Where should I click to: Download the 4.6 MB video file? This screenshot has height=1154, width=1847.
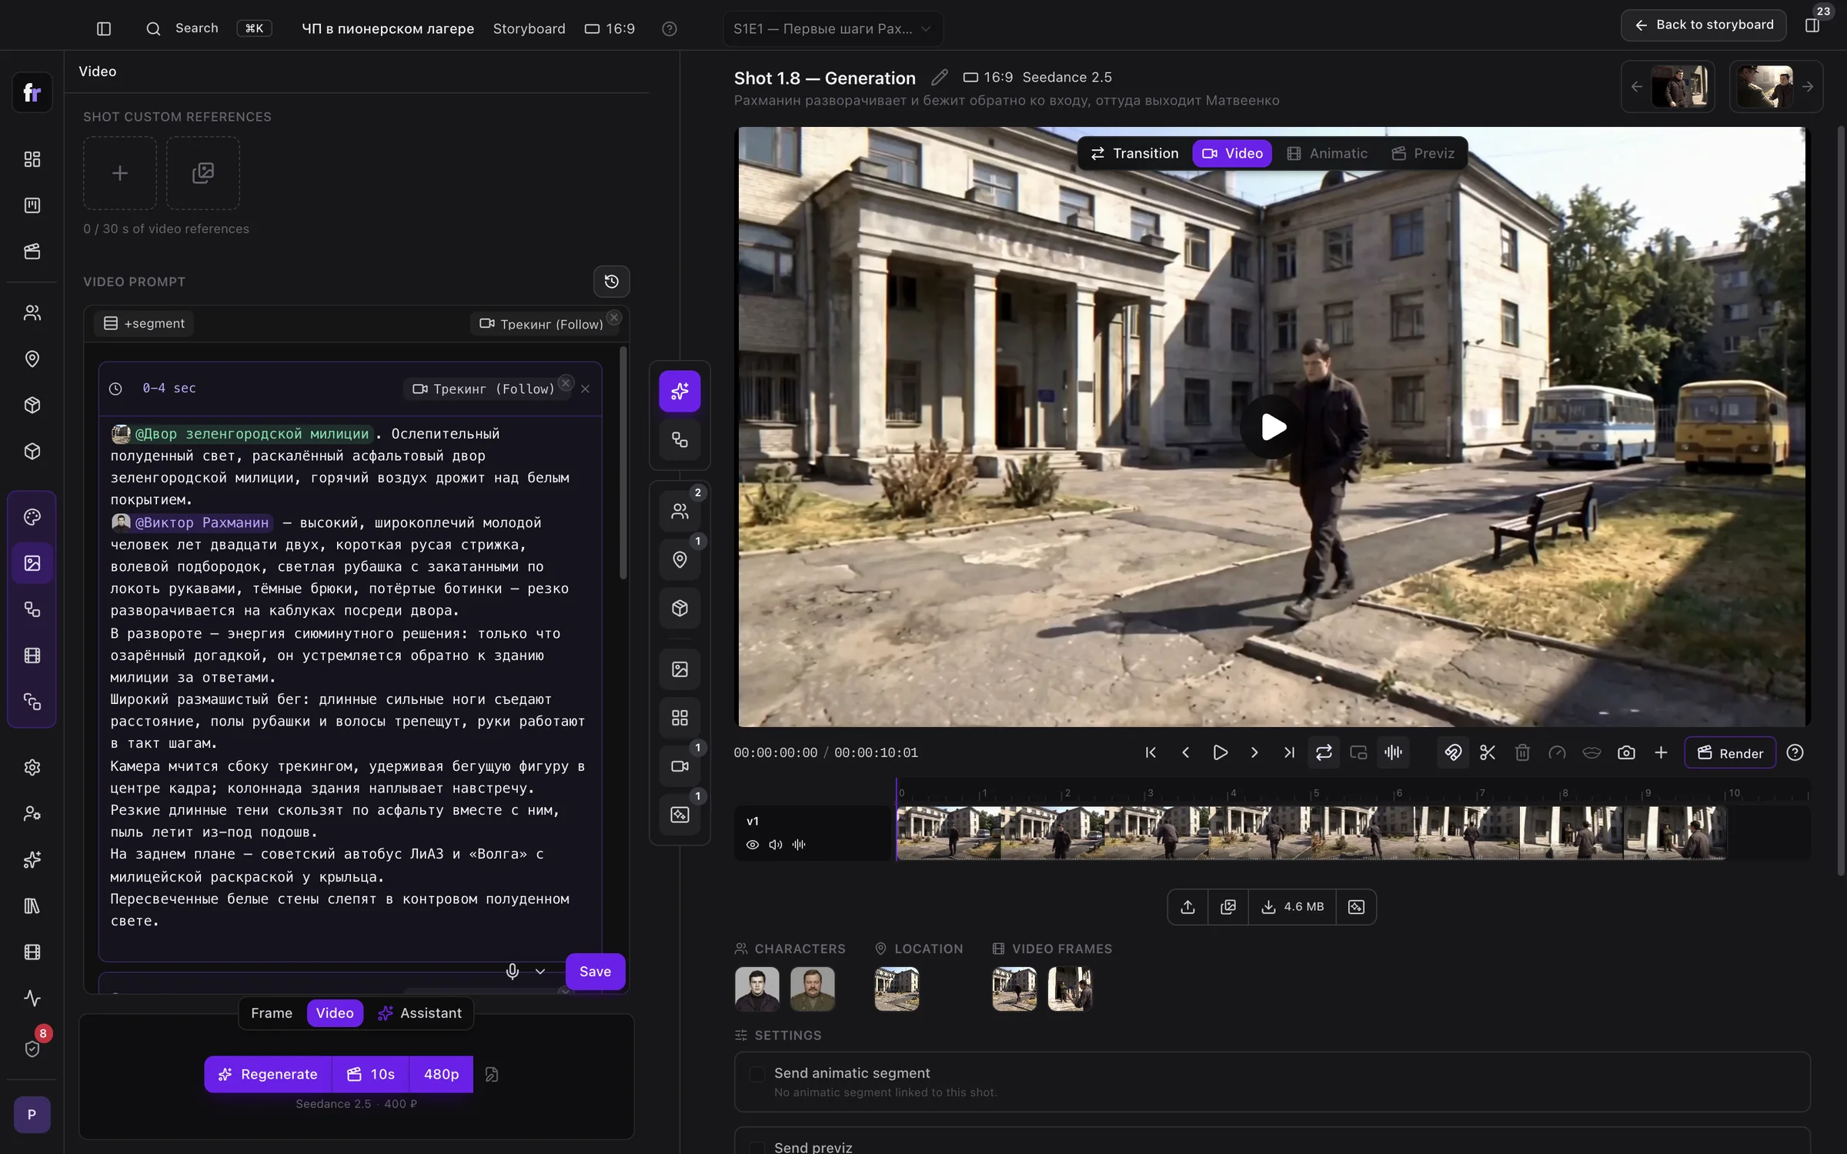point(1292,907)
